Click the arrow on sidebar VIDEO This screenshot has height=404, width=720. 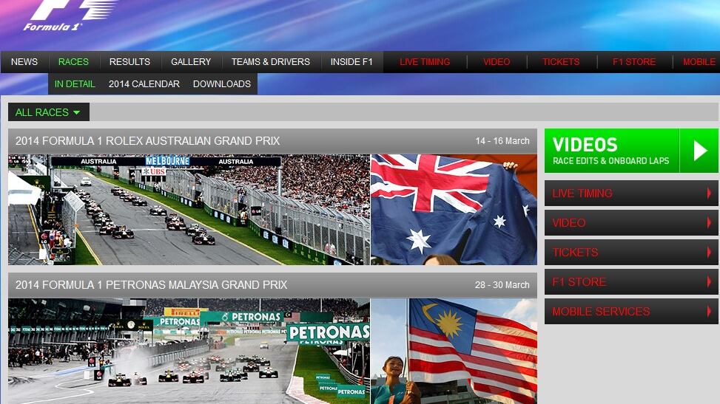tap(709, 223)
